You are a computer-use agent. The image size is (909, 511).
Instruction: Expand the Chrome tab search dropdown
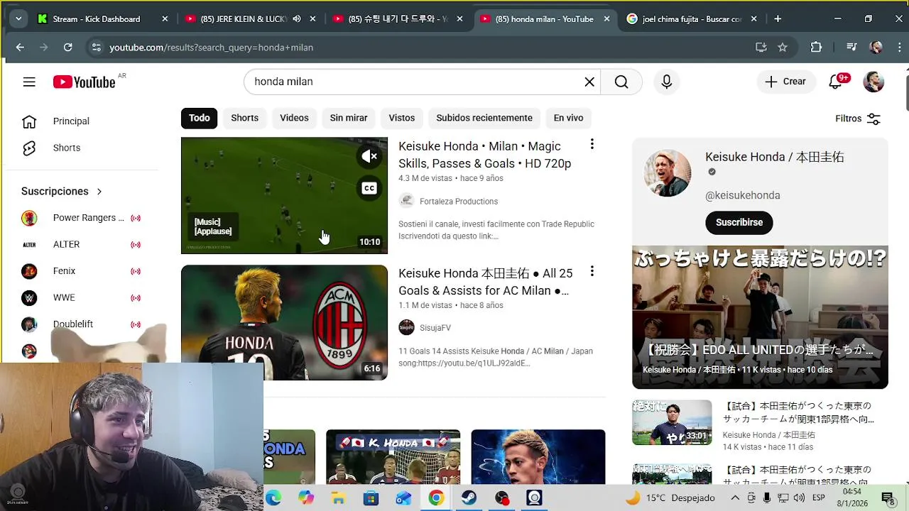(18, 19)
